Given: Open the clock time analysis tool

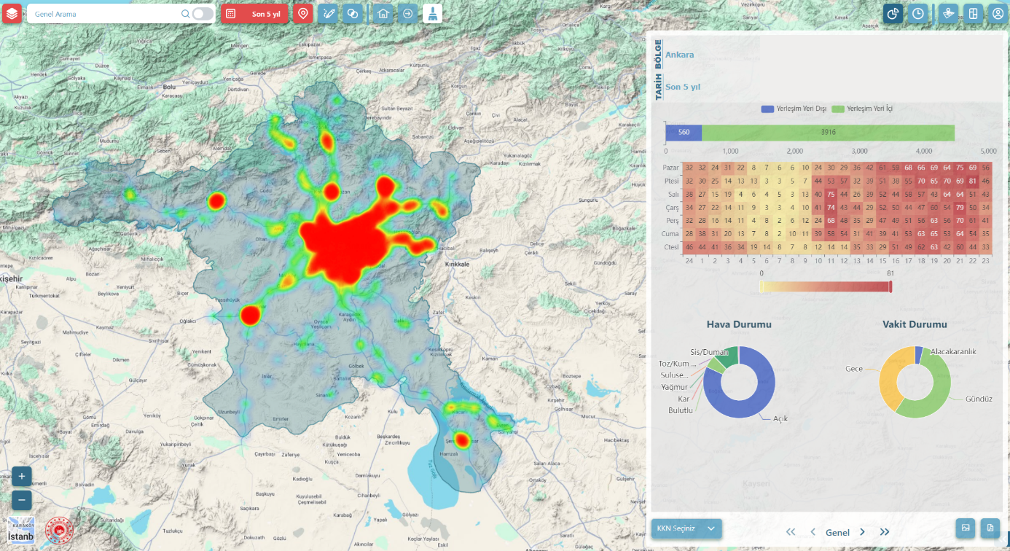Looking at the screenshot, I should (x=918, y=13).
